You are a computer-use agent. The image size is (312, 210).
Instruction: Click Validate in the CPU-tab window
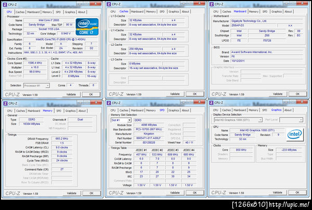[x=71, y=94]
